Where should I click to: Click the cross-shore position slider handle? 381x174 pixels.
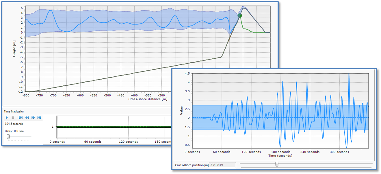(x=277, y=164)
